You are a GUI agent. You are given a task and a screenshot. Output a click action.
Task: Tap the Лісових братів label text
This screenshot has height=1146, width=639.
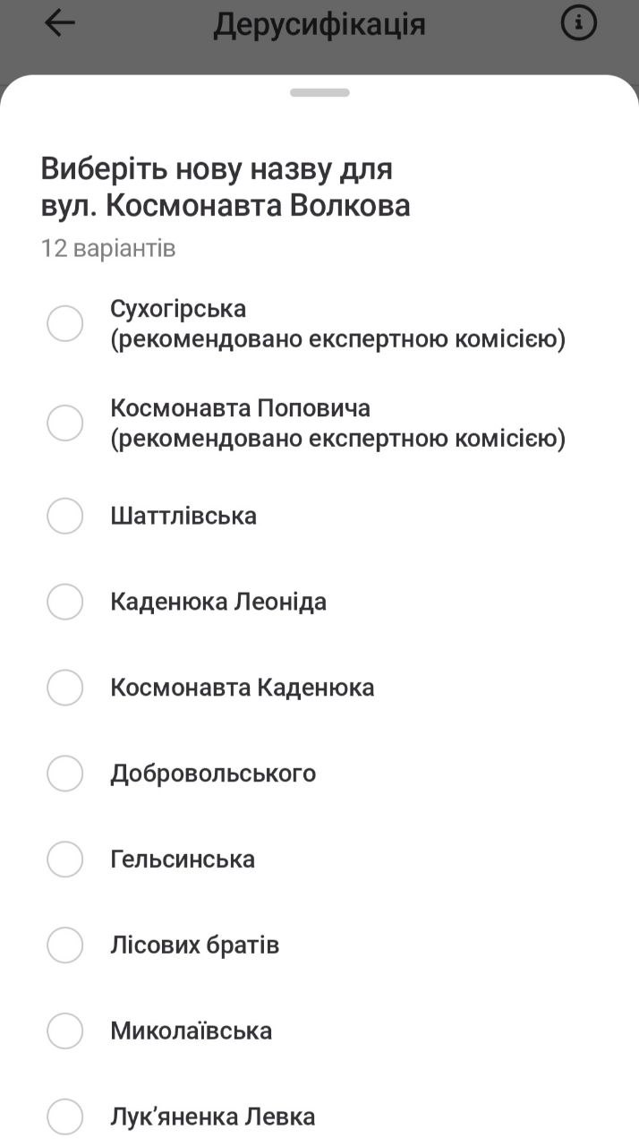point(195,945)
